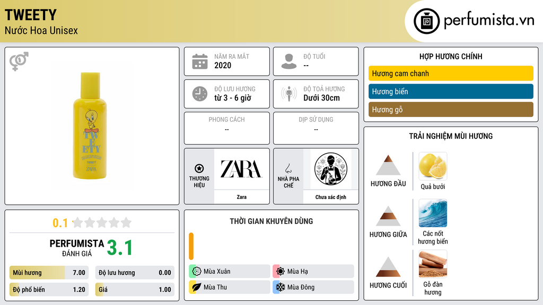
Task: Click the orange bar in Thời gian khuyên dùng
Action: (x=191, y=246)
